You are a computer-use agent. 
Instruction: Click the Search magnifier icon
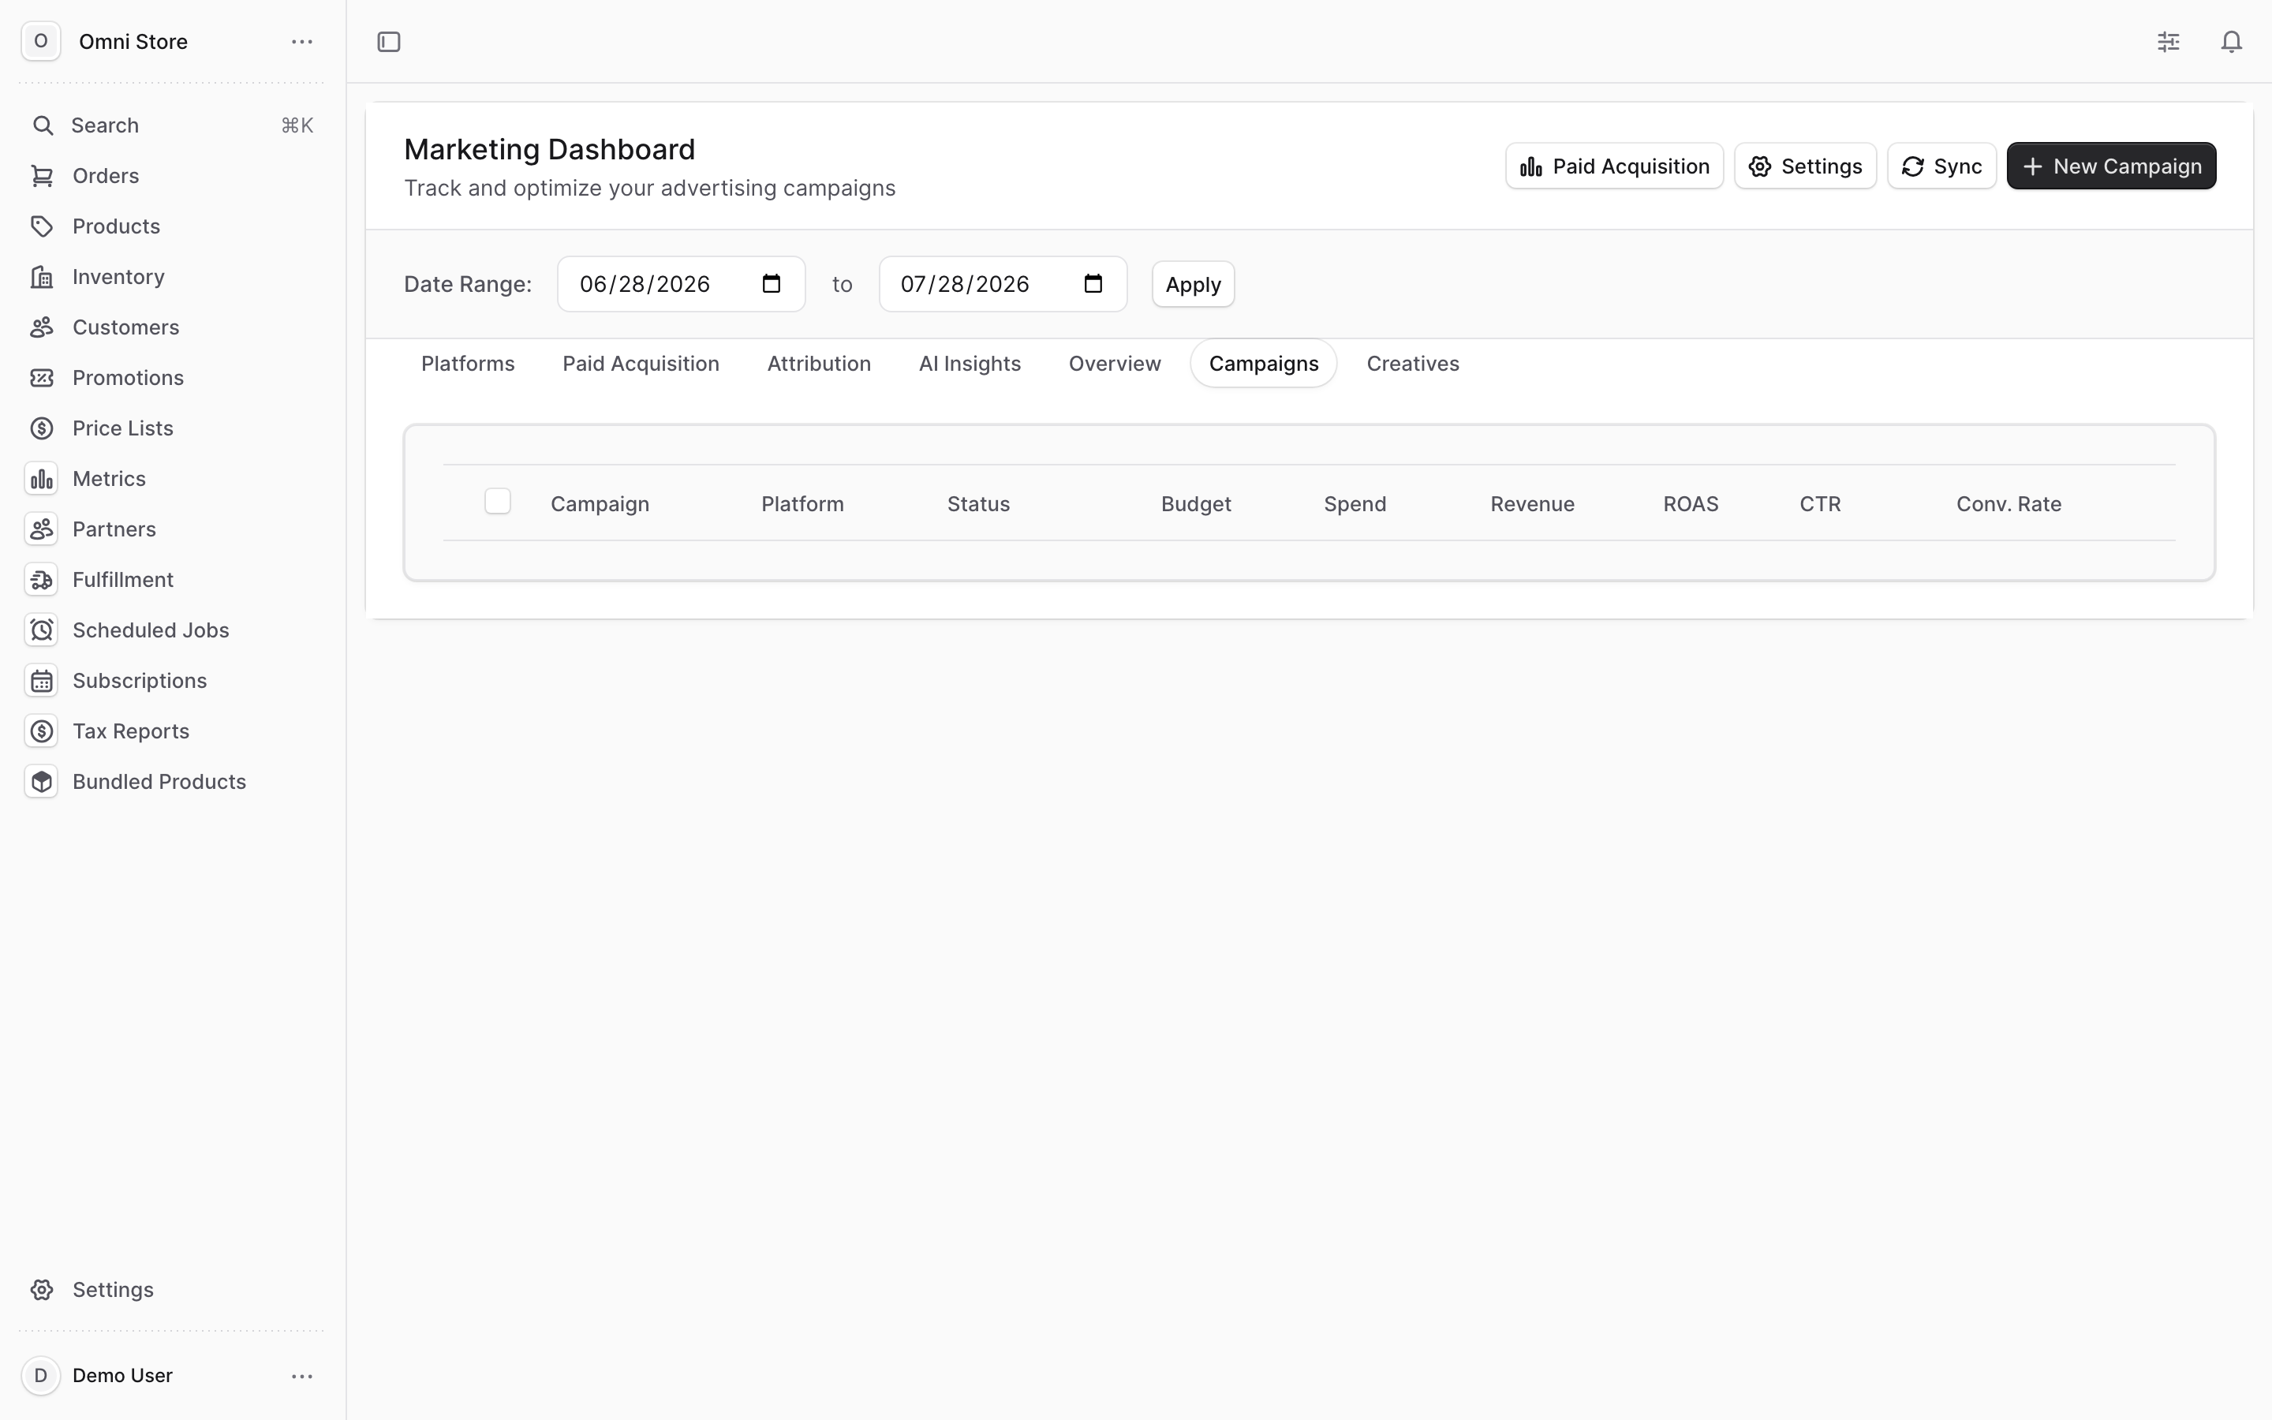click(43, 125)
